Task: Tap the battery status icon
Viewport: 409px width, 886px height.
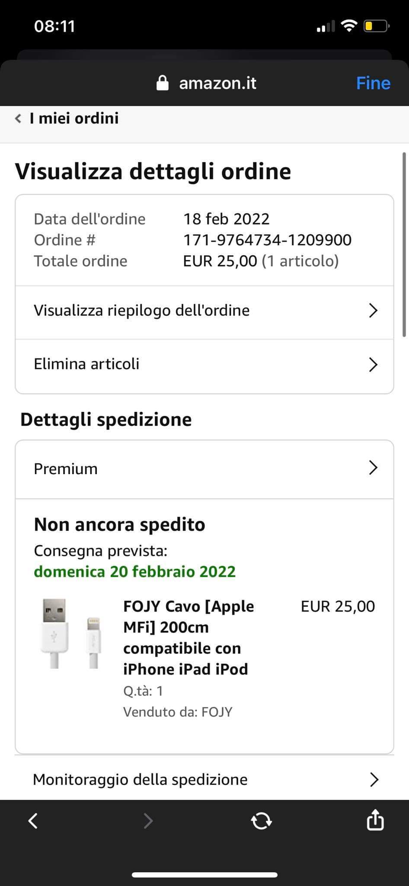Action: [376, 26]
